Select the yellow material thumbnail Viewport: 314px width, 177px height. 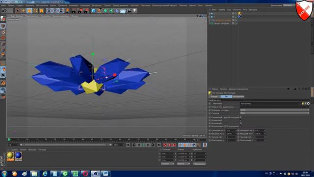(10, 156)
